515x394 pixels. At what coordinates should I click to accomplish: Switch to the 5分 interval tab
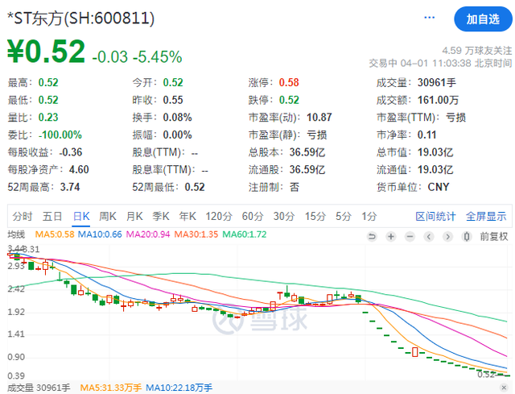coord(344,217)
